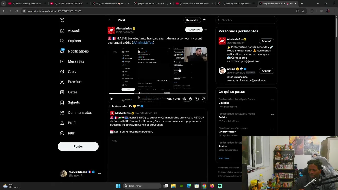Open the Doctolib trend
This screenshot has width=338, height=190.
pos(224,103)
